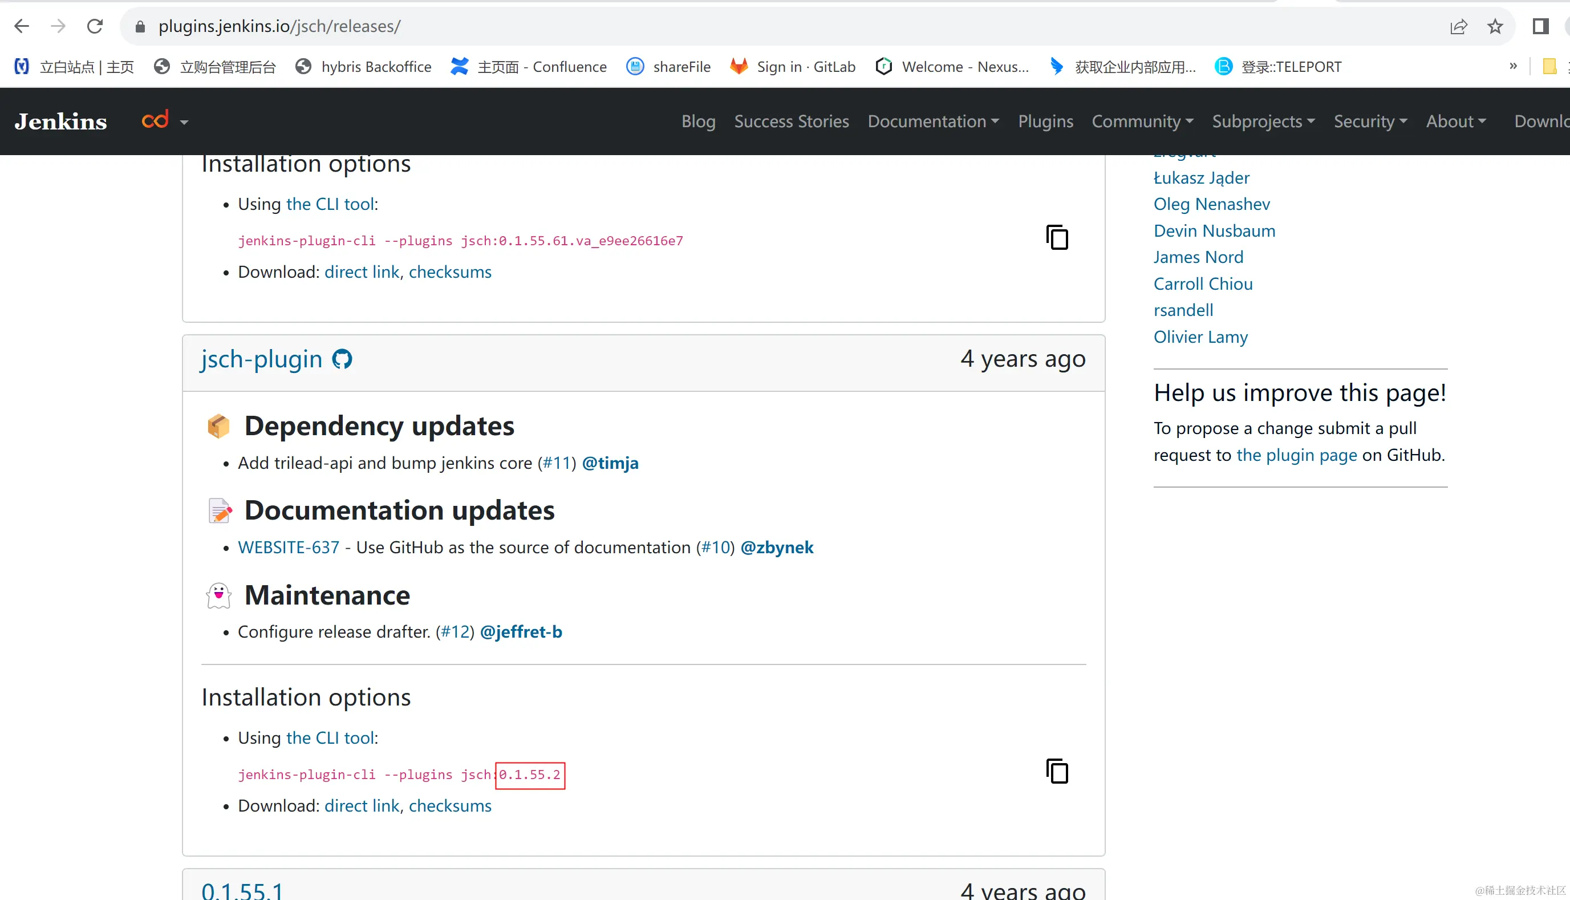Expand the Community dropdown menu
1570x900 pixels.
pos(1142,122)
